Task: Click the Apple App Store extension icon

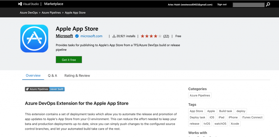Action: coord(34,39)
